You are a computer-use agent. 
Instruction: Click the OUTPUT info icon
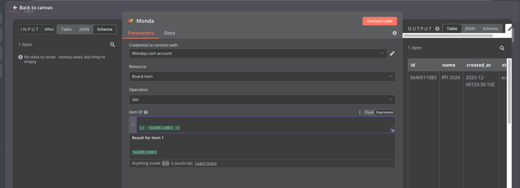coord(437,29)
